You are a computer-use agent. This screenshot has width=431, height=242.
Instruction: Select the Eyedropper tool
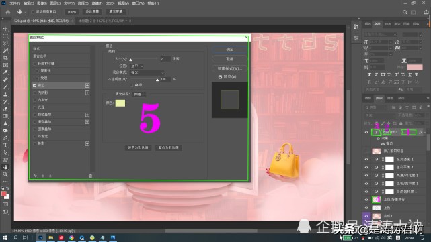(x=5, y=72)
